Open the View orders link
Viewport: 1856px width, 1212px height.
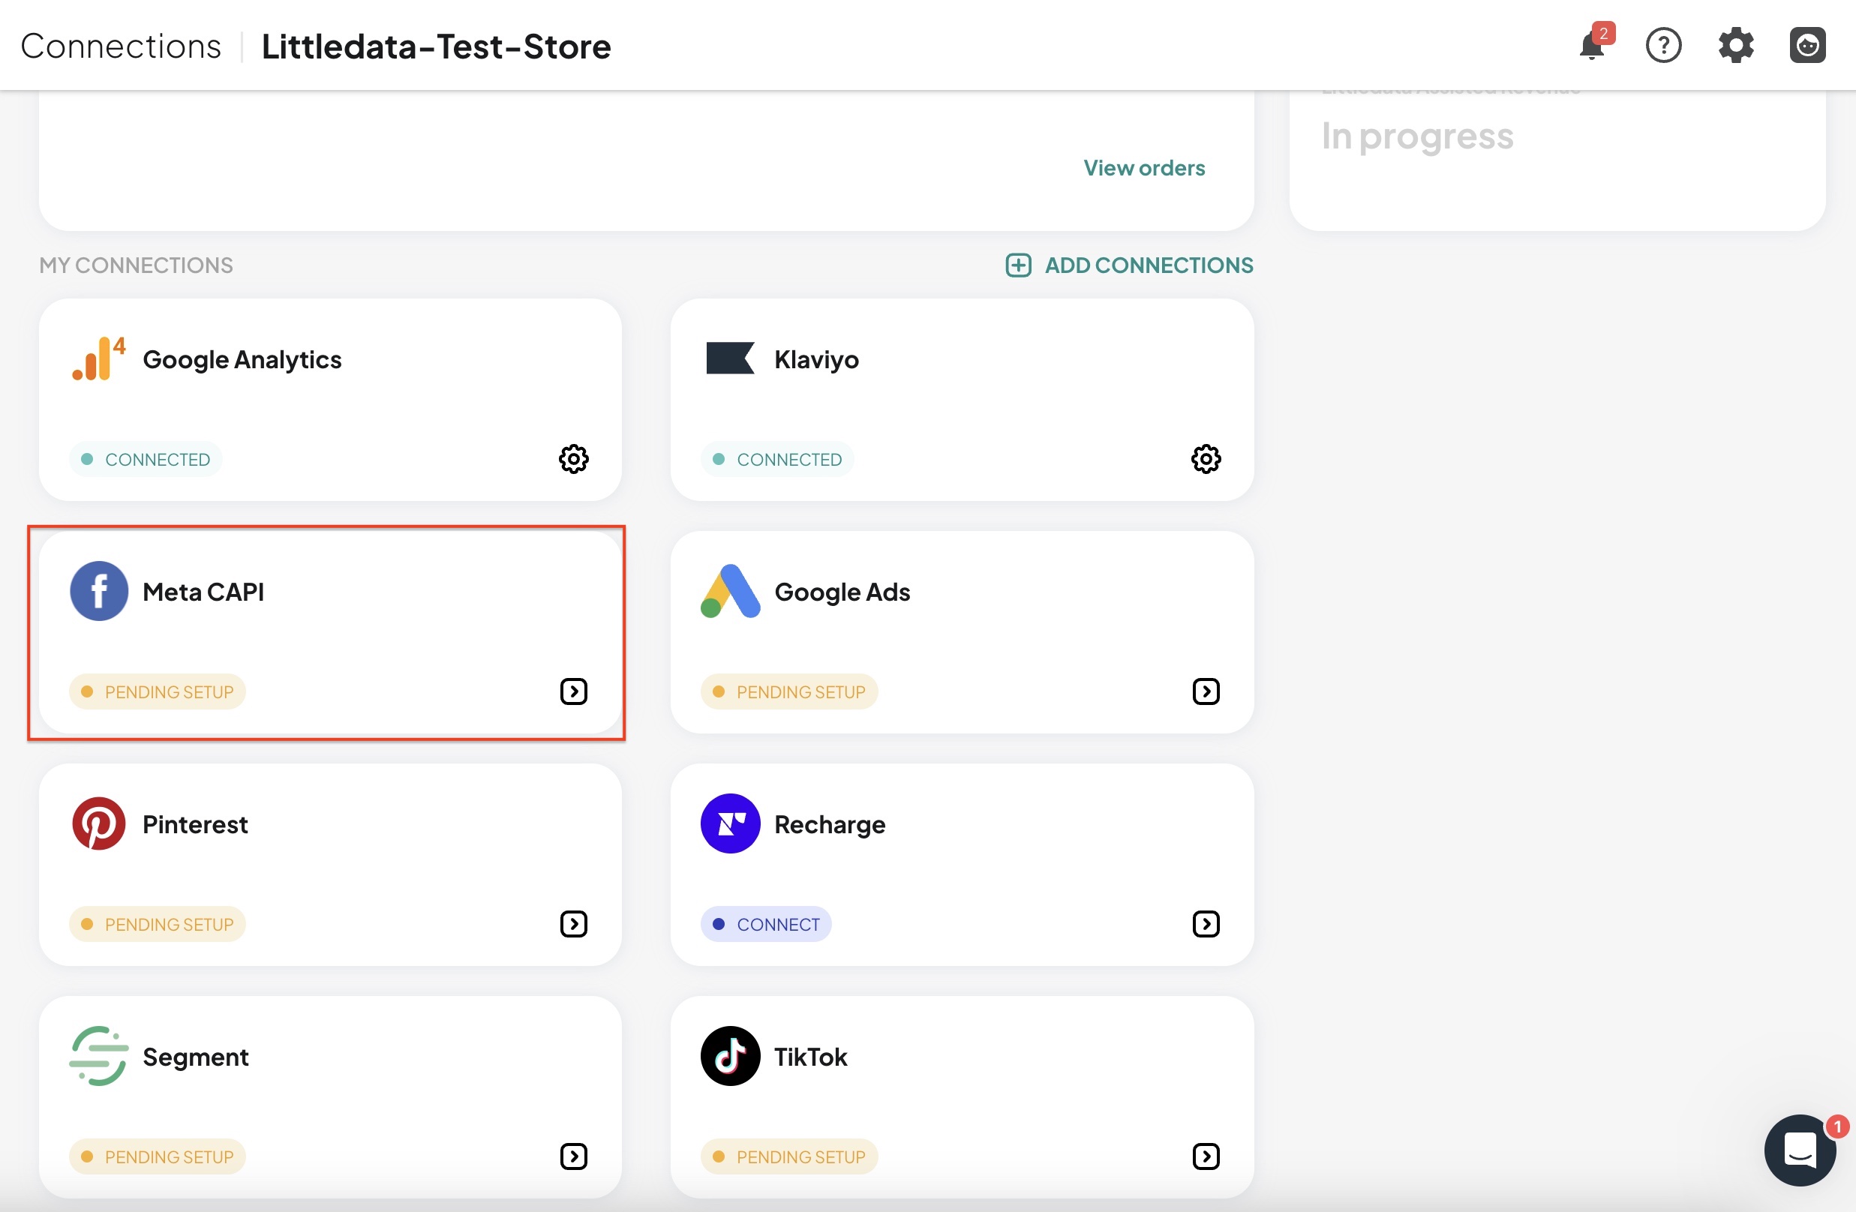click(1143, 167)
